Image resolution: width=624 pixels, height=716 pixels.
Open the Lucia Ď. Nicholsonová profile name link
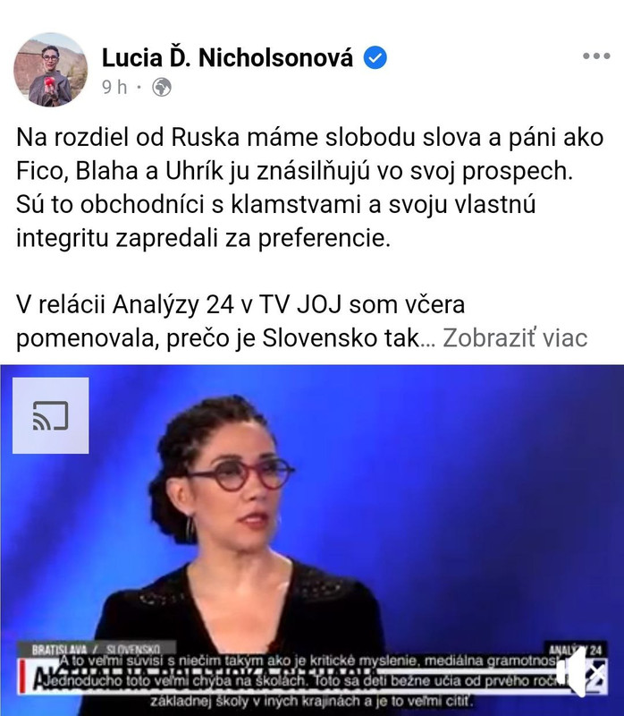pos(227,58)
